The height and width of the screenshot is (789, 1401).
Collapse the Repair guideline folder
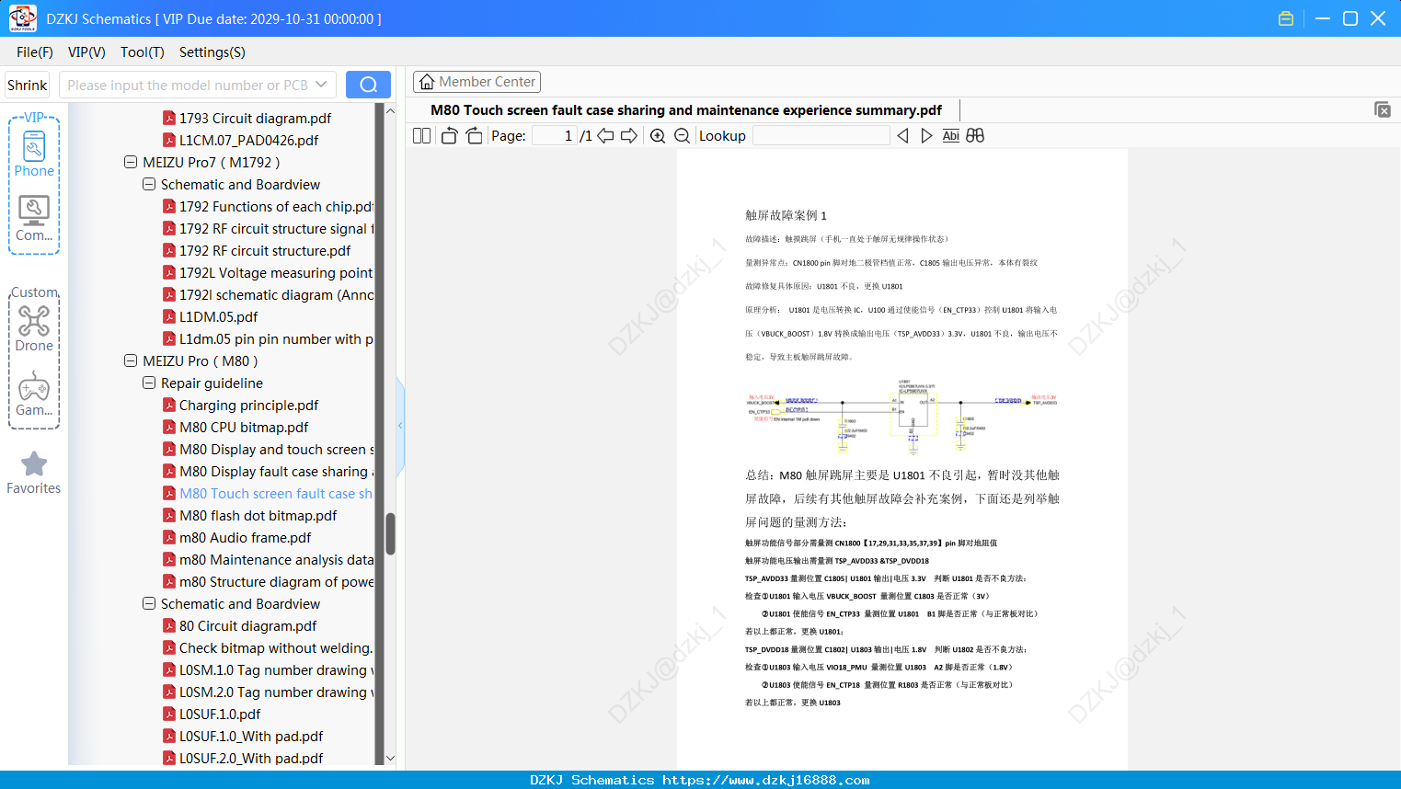pyautogui.click(x=149, y=383)
